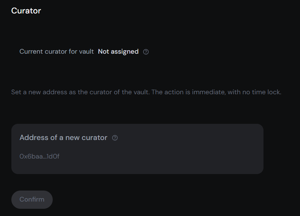300x216 pixels.
Task: Click Confirm to set the new curator
Action: click(x=32, y=199)
